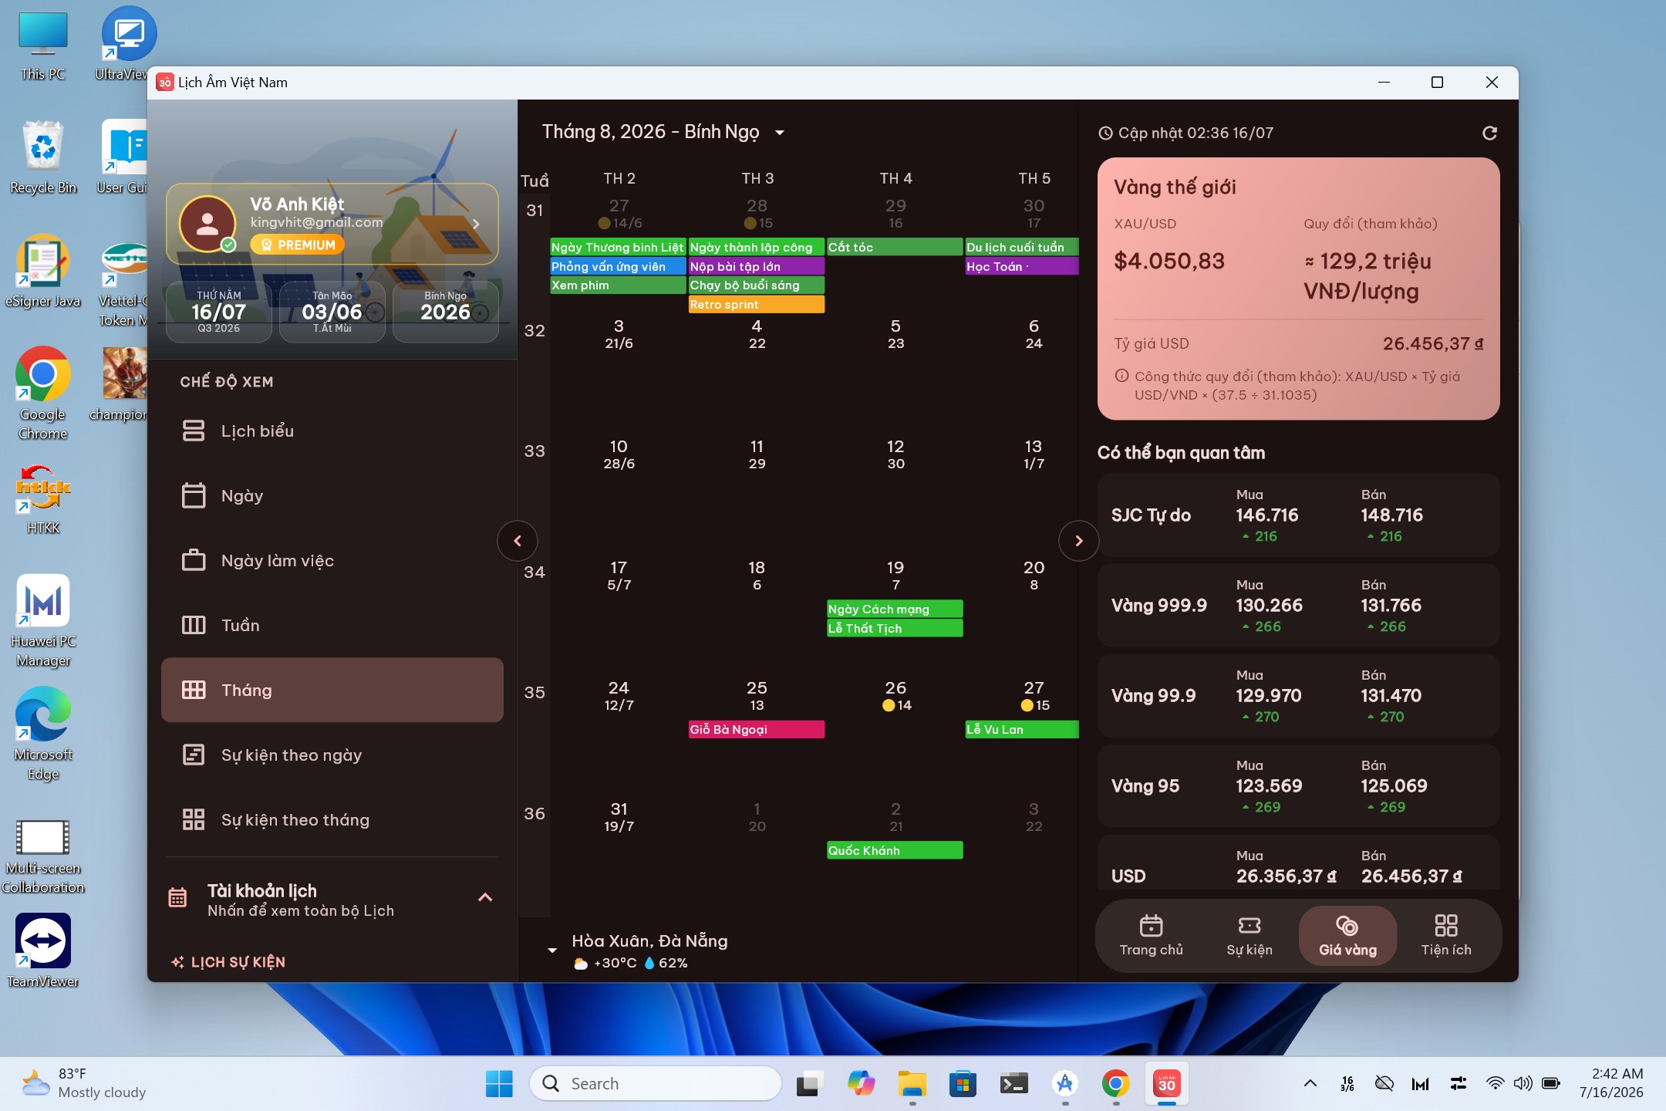1666x1111 pixels.
Task: Open the Lịch biểu view
Action: [x=332, y=431]
